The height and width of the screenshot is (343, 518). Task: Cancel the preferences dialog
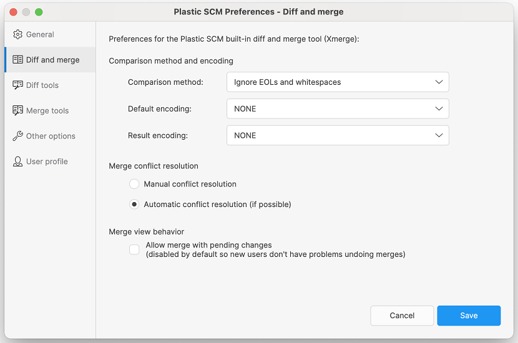[402, 316]
